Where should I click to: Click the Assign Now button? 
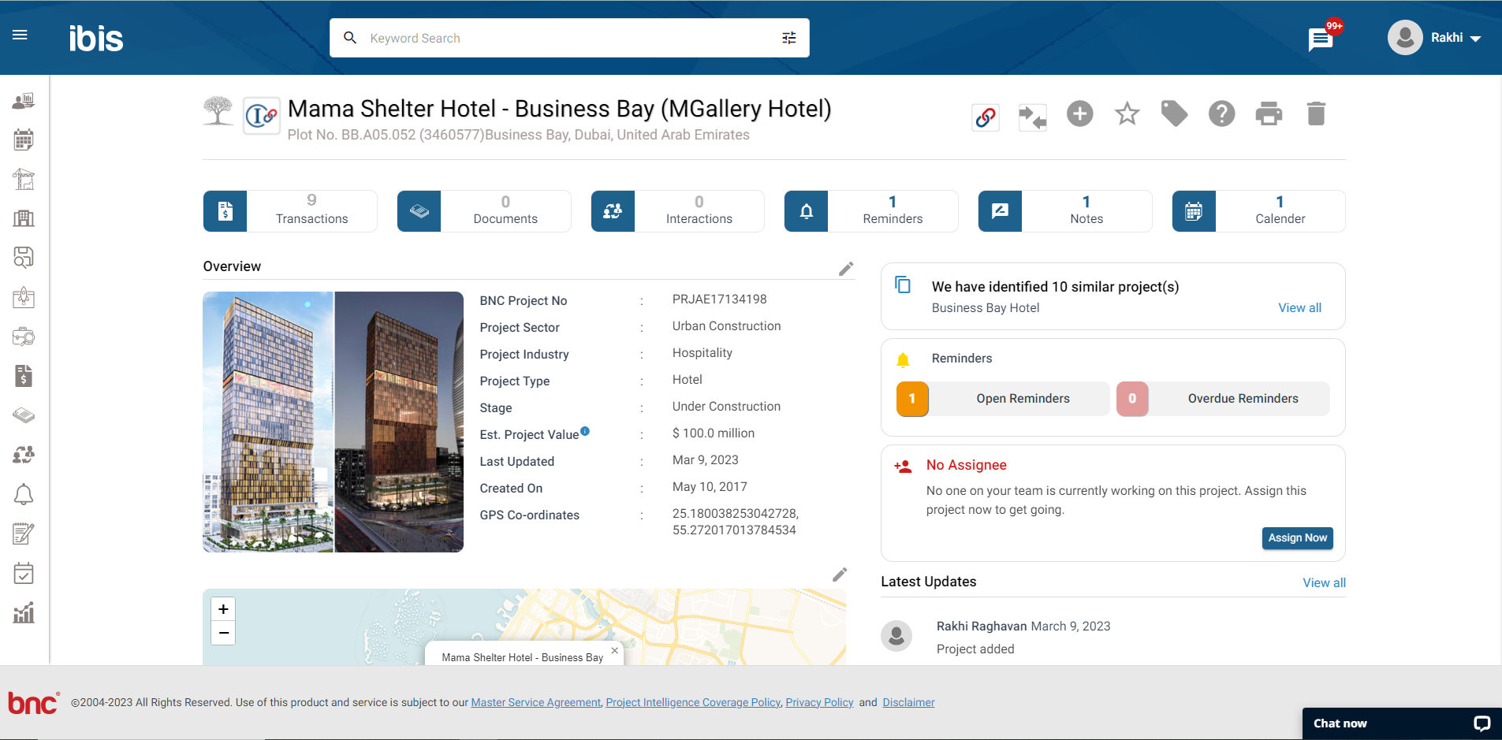click(x=1297, y=537)
